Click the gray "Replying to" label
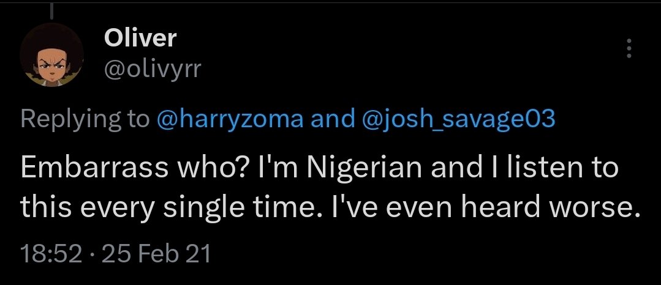The image size is (661, 285). [85, 120]
